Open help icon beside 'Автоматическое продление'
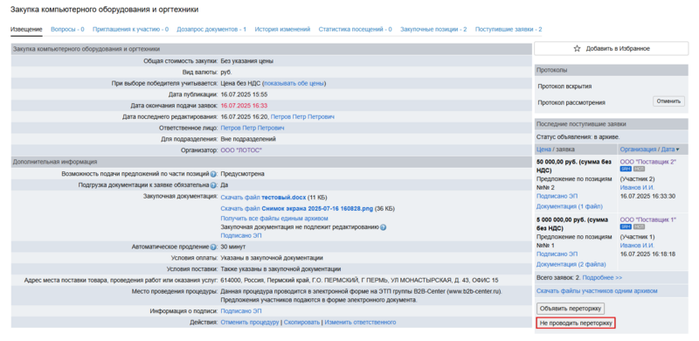Screen dimensions: 699x341 (x=213, y=247)
